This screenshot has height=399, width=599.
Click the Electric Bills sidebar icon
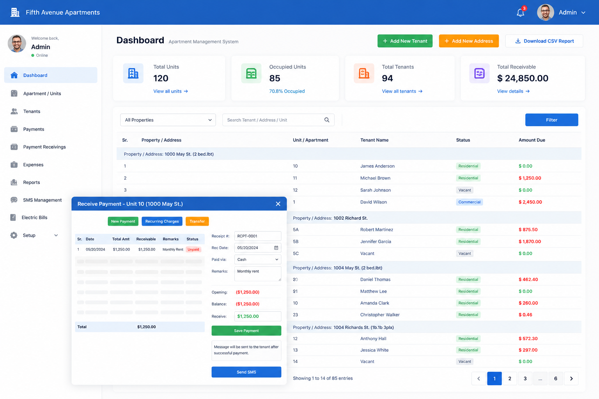coord(13,217)
